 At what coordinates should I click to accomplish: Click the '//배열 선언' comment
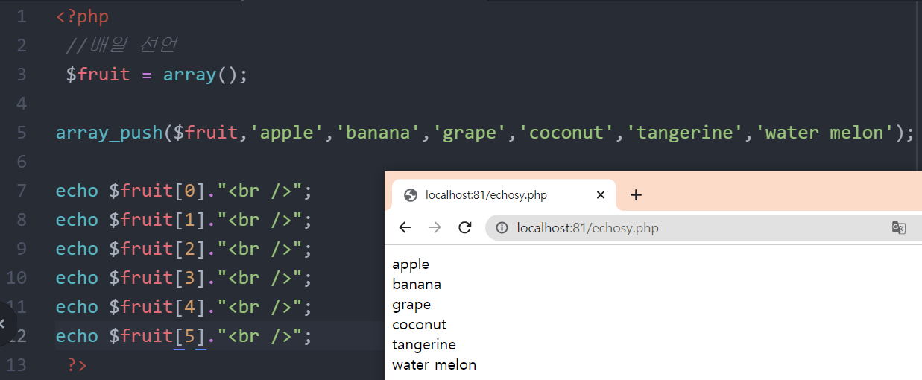pos(121,45)
